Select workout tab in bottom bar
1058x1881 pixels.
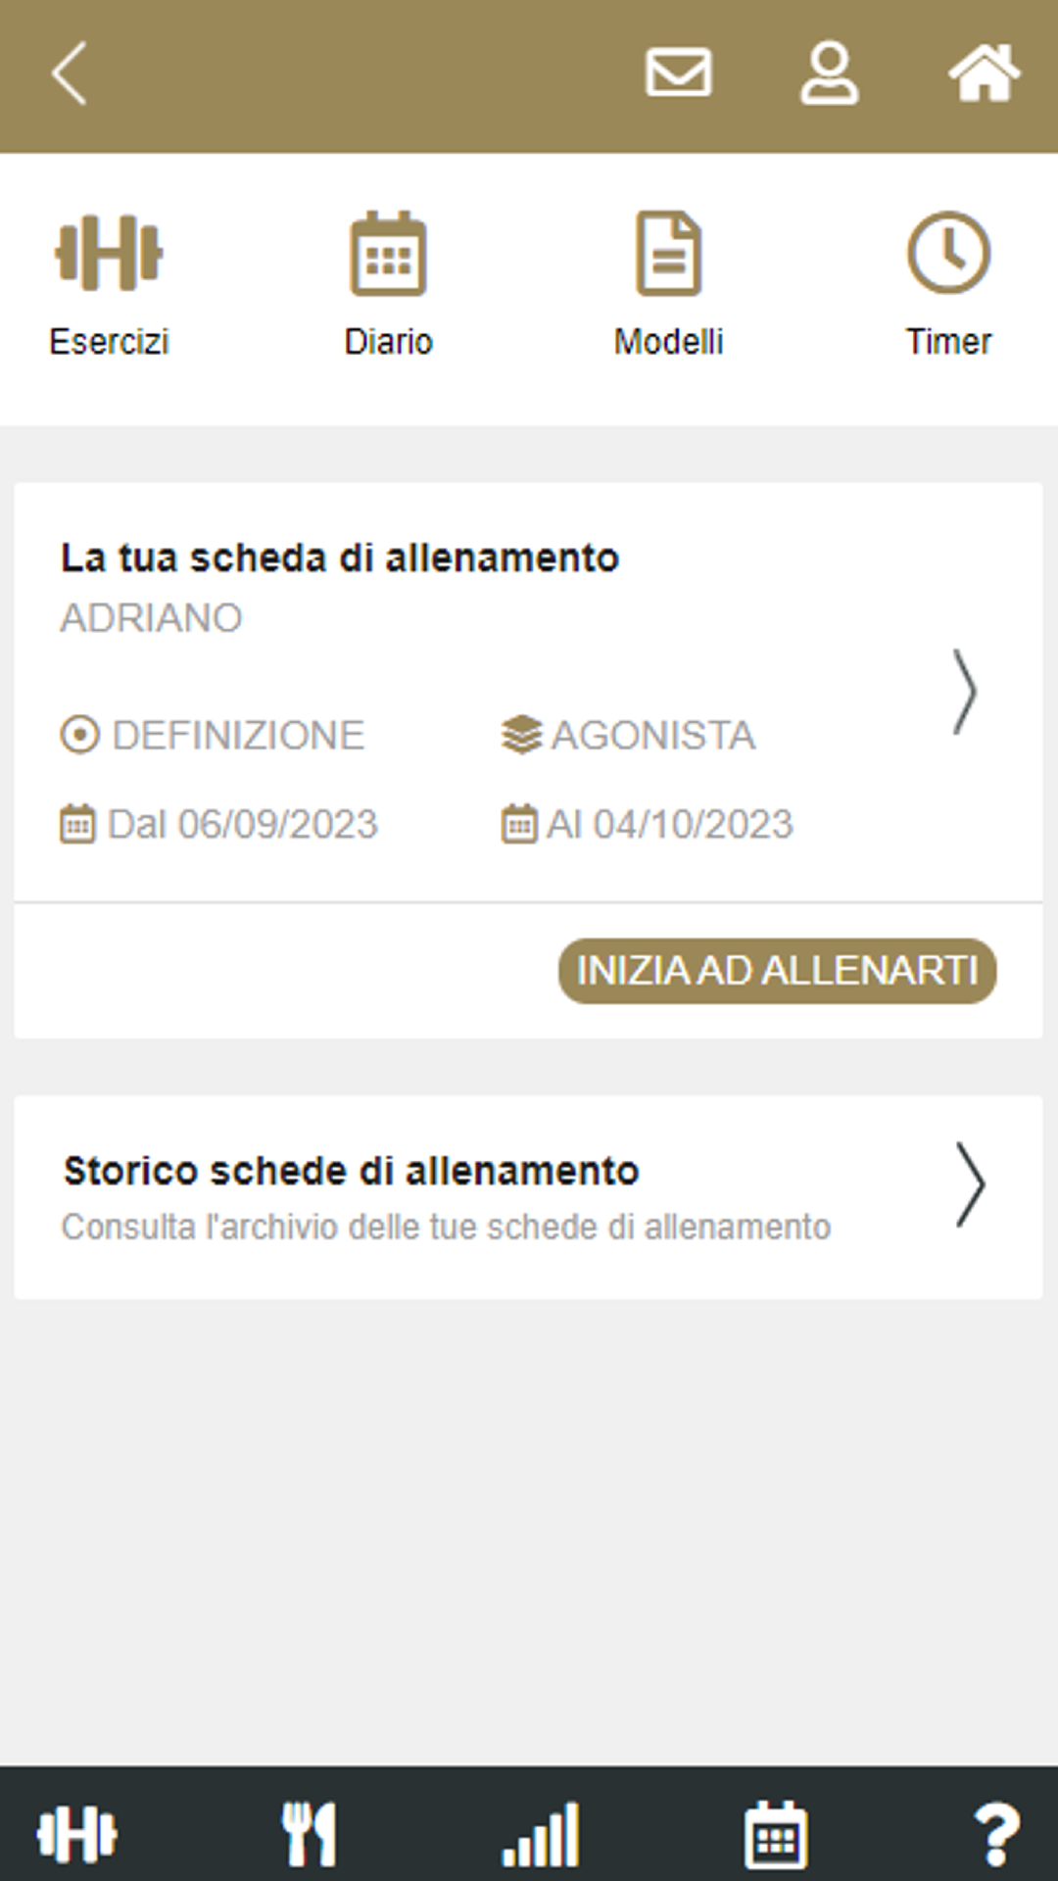coord(77,1834)
